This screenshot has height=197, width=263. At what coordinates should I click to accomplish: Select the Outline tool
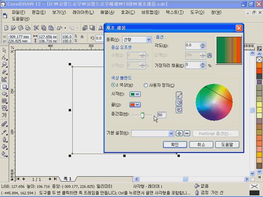pyautogui.click(x=4, y=139)
